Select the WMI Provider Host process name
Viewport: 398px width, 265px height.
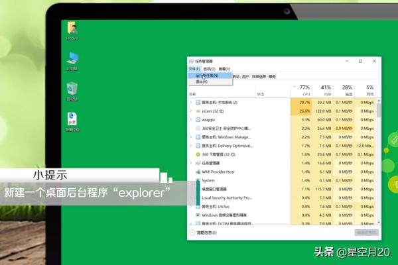(x=218, y=172)
